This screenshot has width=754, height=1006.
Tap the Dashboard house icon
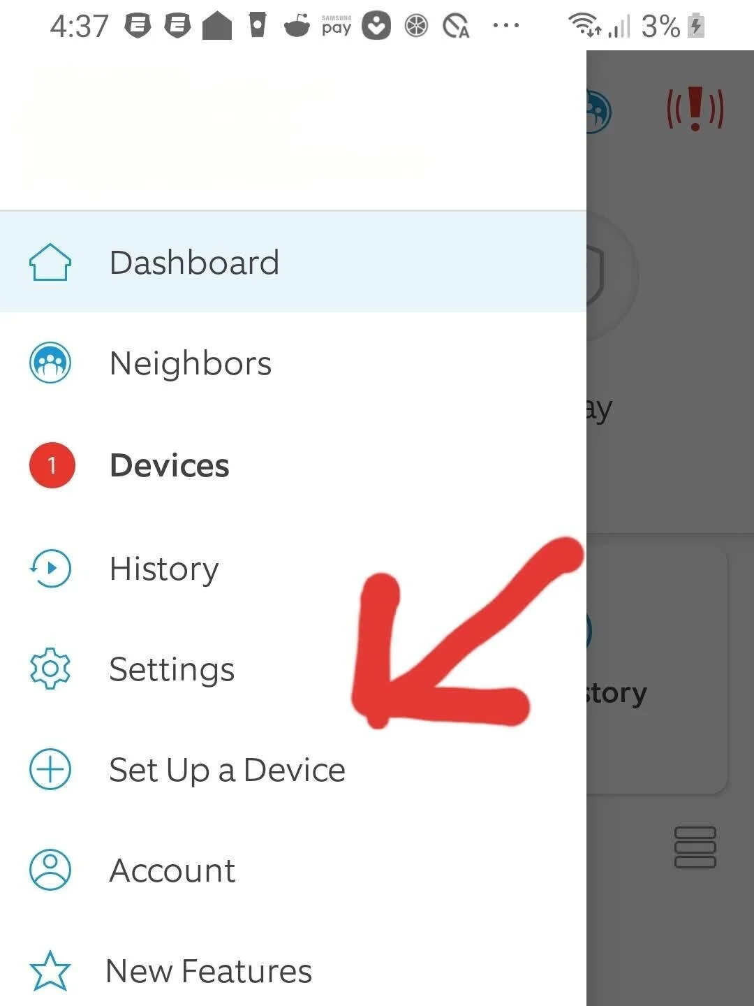click(50, 263)
